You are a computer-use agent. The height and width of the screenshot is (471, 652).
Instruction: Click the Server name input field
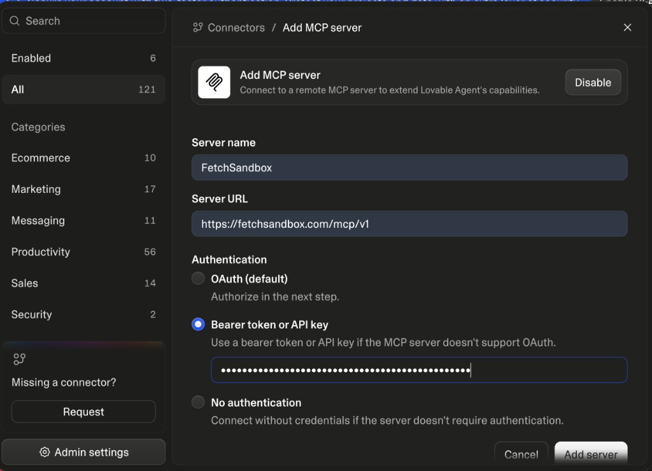tap(409, 167)
